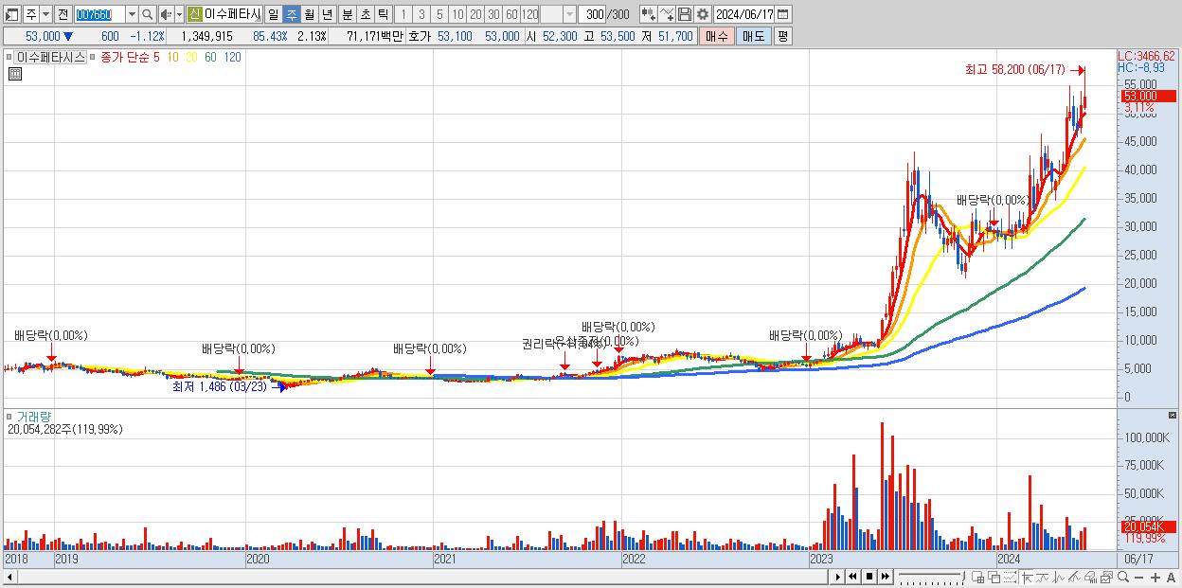Open the calendar picker icon beside date

(784, 14)
